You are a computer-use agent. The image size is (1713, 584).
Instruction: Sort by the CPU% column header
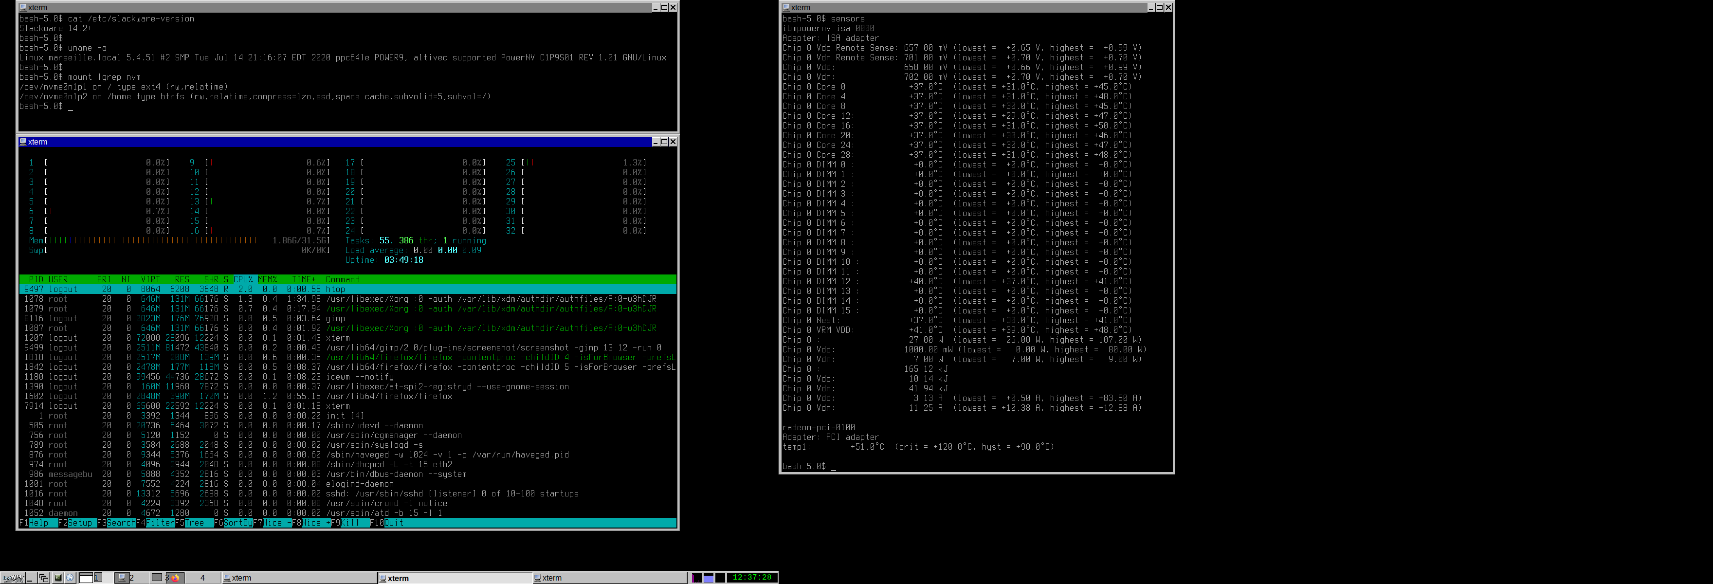click(x=243, y=279)
